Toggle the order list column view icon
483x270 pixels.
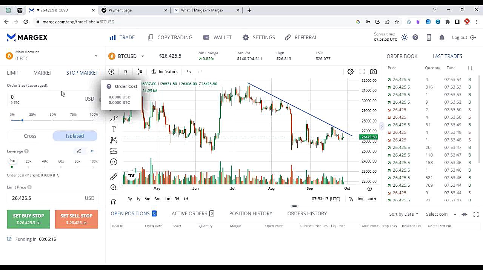tap(465, 214)
